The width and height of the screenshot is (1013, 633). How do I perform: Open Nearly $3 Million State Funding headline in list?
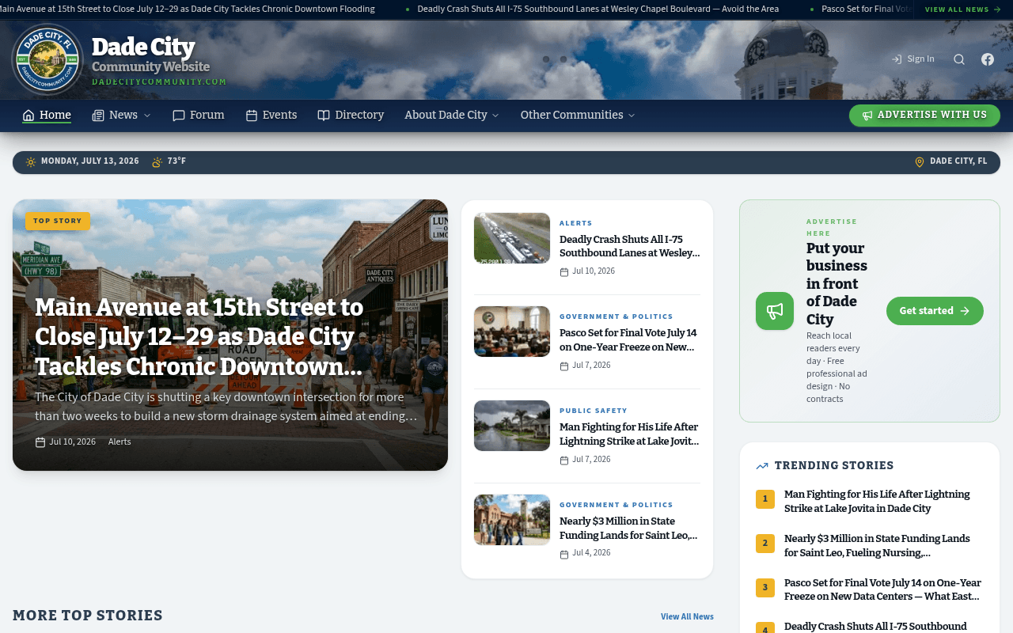(x=628, y=528)
